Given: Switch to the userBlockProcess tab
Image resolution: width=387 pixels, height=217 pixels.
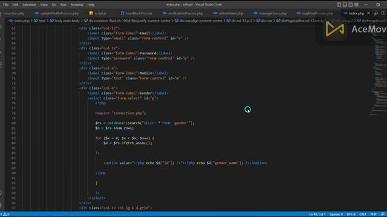Looking at the screenshot, I should pos(137,13).
